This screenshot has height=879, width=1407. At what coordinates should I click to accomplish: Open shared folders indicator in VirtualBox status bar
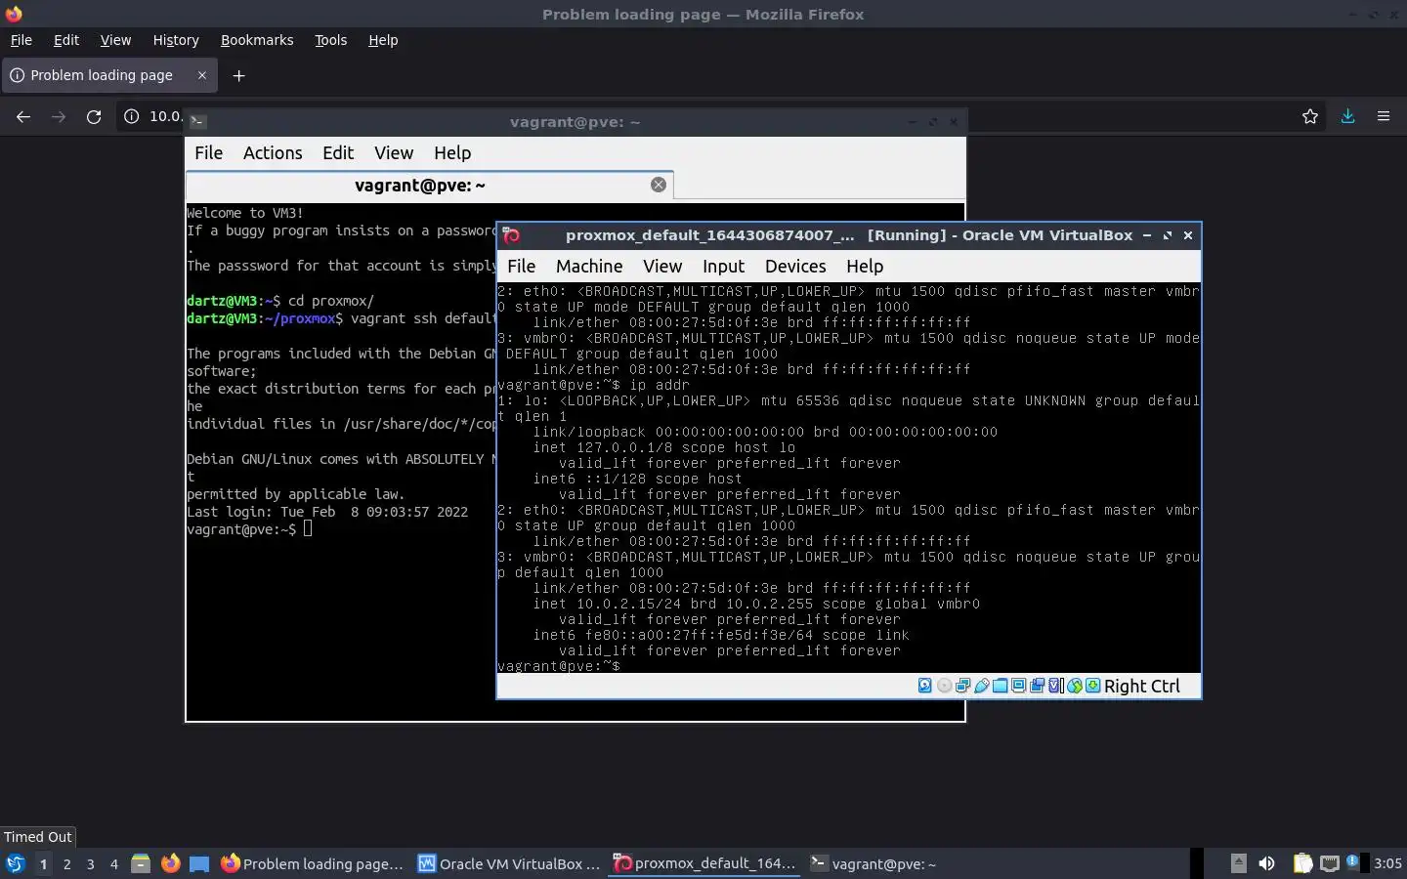point(1000,686)
